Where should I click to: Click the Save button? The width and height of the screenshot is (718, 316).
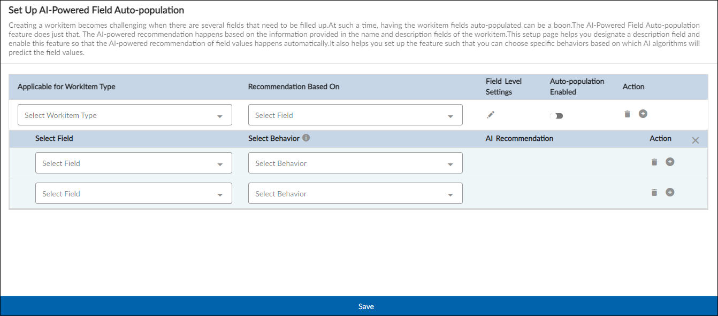point(366,306)
